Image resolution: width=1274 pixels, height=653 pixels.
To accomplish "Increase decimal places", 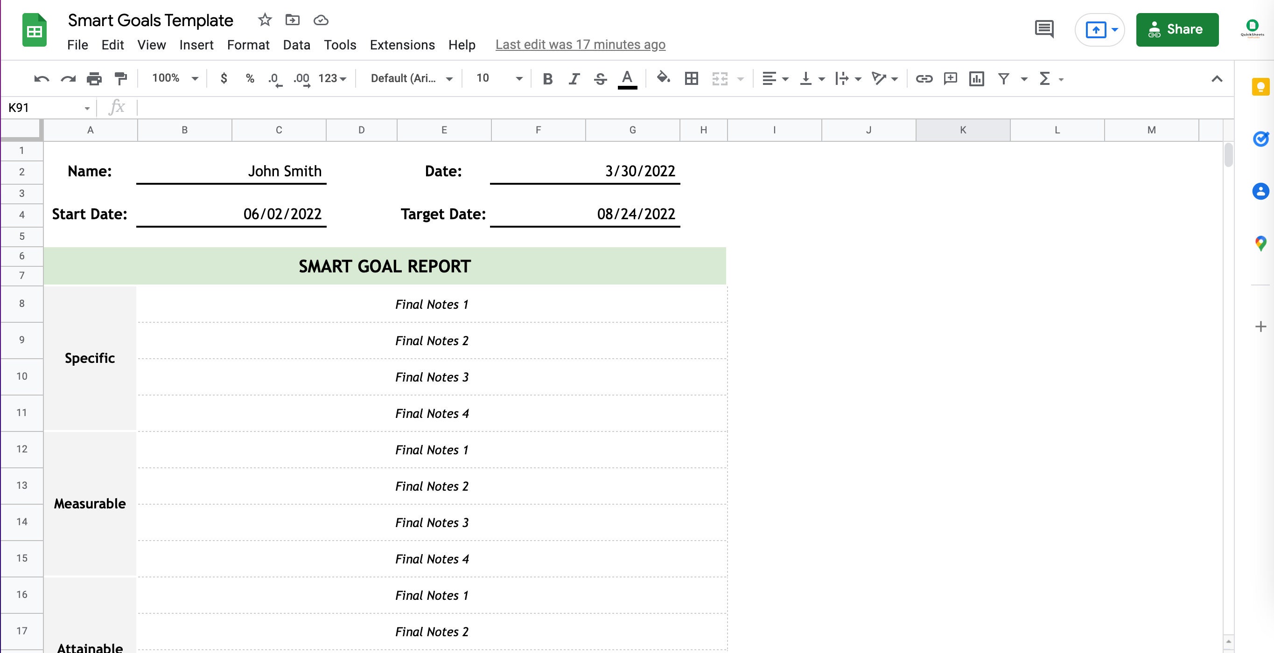I will (301, 78).
